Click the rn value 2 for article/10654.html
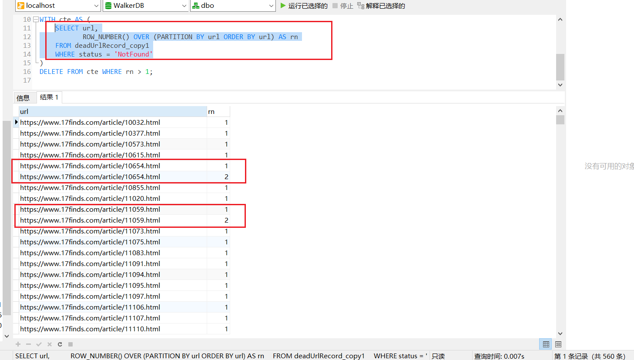Screen dimensions: 634x360 coord(218,177)
